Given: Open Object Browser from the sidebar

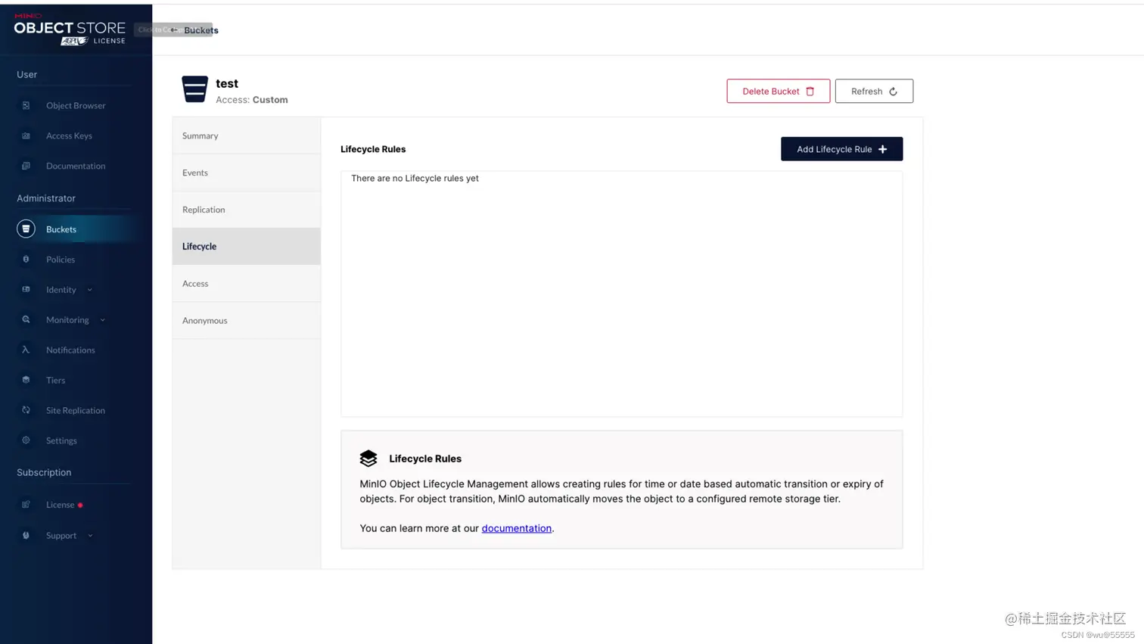Looking at the screenshot, I should (x=76, y=105).
